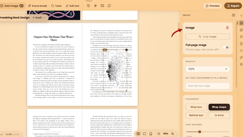Switch to single page view
The width and height of the screenshot is (244, 137).
coord(144,134)
